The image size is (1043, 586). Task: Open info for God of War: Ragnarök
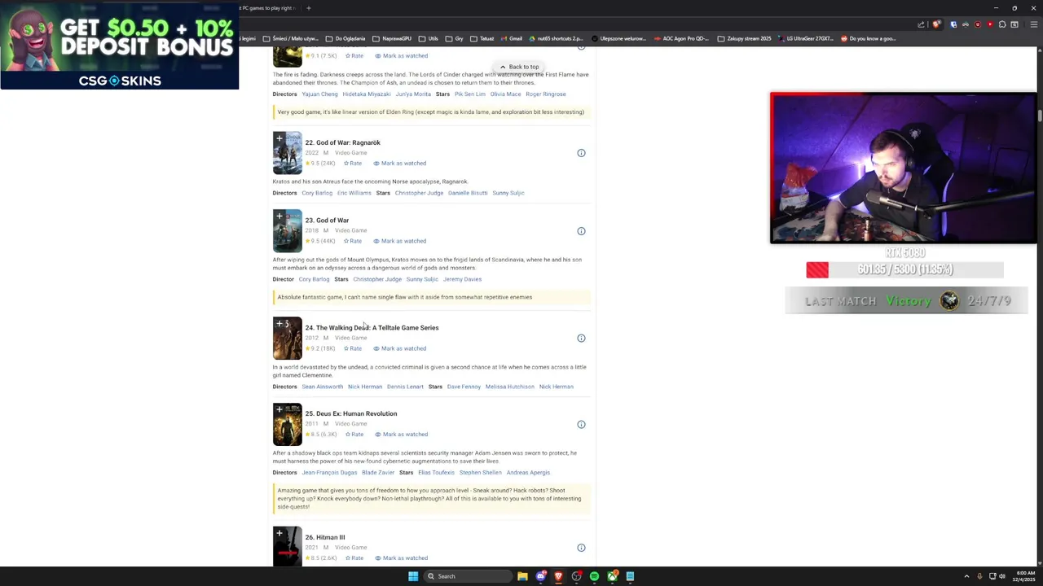581,153
